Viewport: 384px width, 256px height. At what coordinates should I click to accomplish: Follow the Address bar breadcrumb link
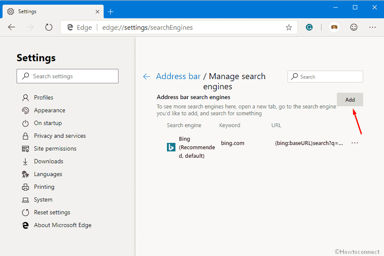(178, 76)
